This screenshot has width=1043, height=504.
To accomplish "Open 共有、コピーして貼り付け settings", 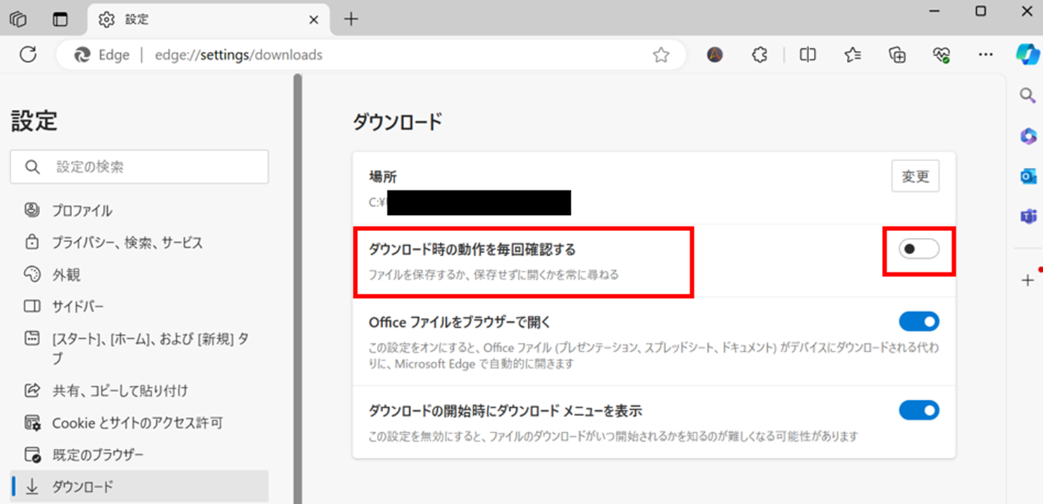I will tap(139, 391).
